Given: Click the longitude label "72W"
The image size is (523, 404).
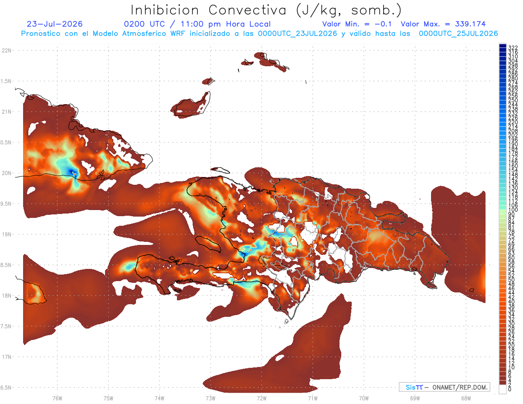Looking at the screenshot, I should pos(261,398).
